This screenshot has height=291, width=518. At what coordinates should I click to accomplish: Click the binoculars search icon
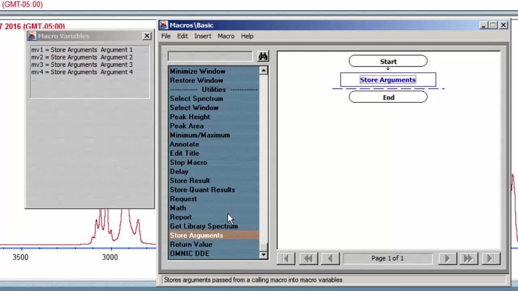click(x=263, y=56)
